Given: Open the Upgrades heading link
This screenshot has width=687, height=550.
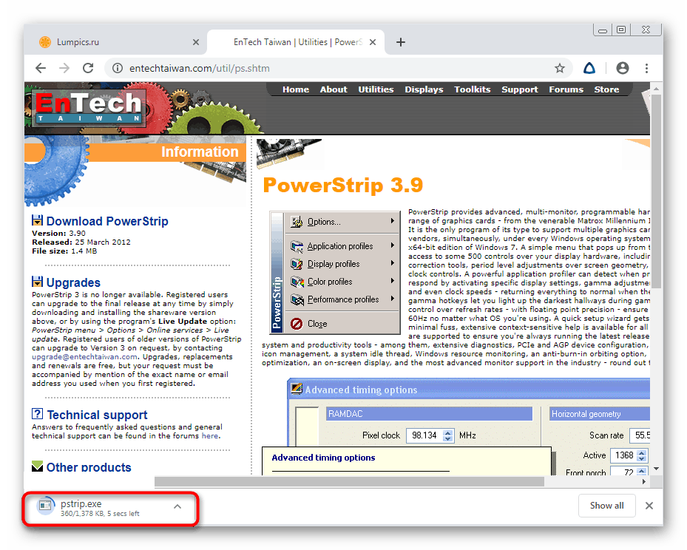Looking at the screenshot, I should click(73, 282).
